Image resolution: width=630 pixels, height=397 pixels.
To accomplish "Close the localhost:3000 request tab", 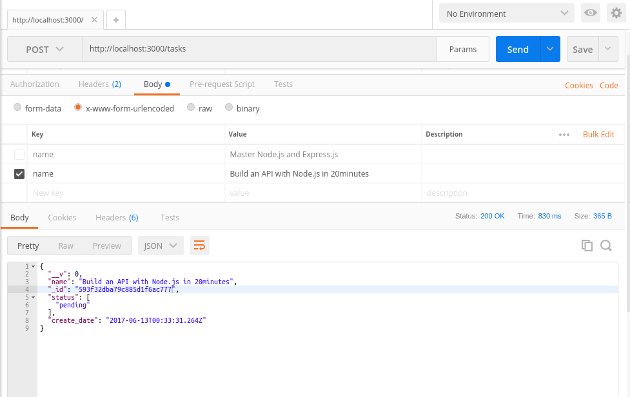I will click(94, 19).
